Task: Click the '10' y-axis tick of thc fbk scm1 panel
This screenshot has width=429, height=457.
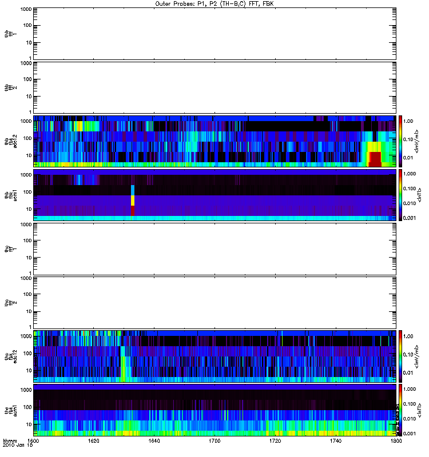Action: 29,424
